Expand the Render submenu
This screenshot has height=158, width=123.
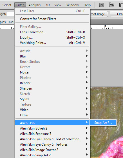click(x=52, y=83)
